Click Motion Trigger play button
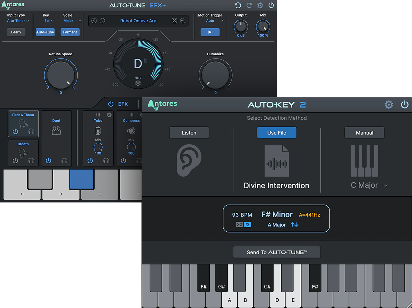The width and height of the screenshot is (412, 308). pyautogui.click(x=210, y=32)
